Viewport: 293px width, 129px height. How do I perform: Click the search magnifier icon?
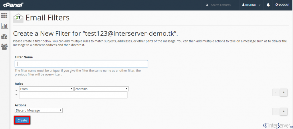pyautogui.click(x=207, y=5)
